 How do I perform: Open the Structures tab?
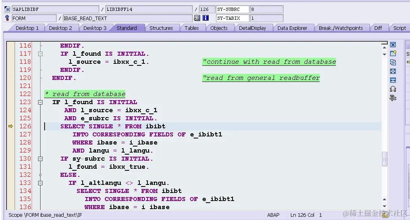click(161, 28)
